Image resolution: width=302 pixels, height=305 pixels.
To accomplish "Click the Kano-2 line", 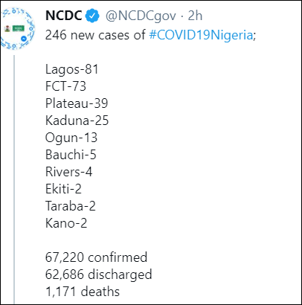I will (x=66, y=223).
